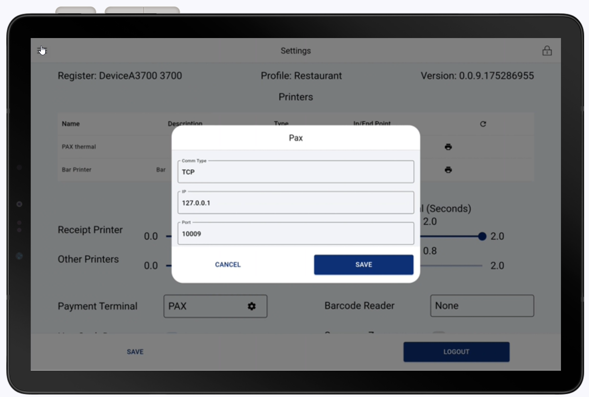This screenshot has width=589, height=397.
Task: Open Payment Terminal gear settings
Action: pyautogui.click(x=251, y=306)
